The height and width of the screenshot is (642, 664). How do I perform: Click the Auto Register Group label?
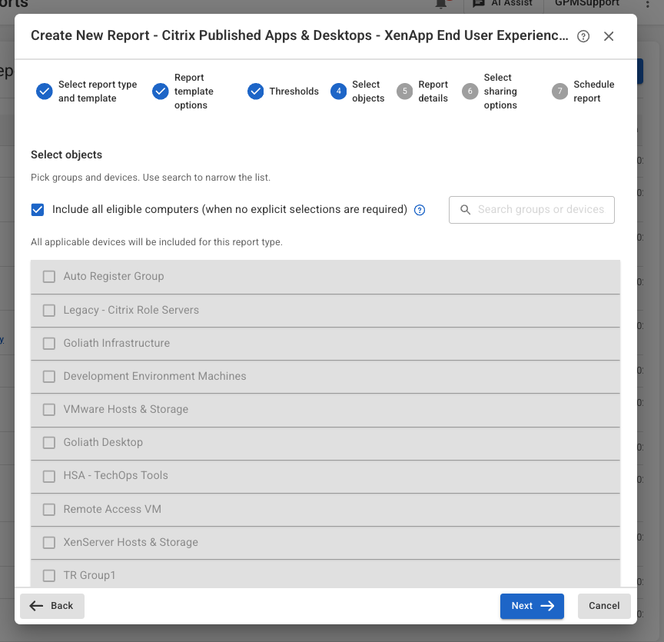[x=114, y=276]
